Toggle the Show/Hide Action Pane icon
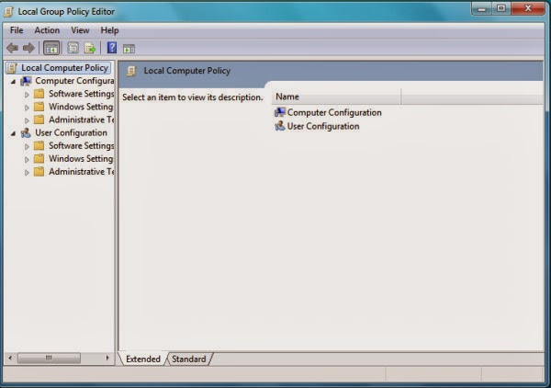The image size is (551, 388). point(129,49)
